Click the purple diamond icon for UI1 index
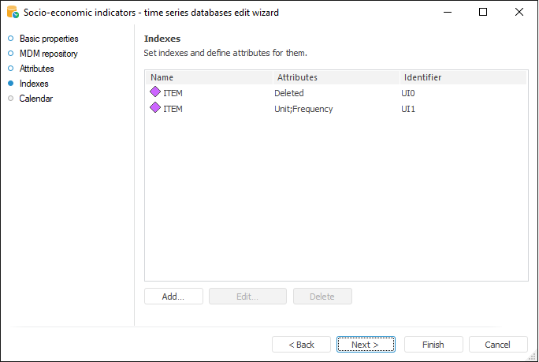Viewport: 539px width, 362px height. 155,109
